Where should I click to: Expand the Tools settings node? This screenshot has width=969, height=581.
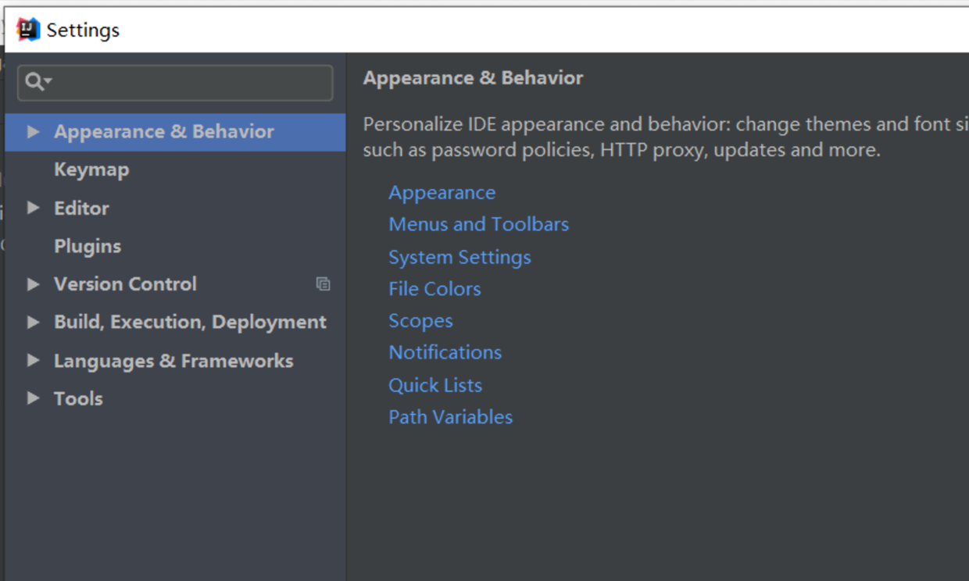pyautogui.click(x=33, y=398)
